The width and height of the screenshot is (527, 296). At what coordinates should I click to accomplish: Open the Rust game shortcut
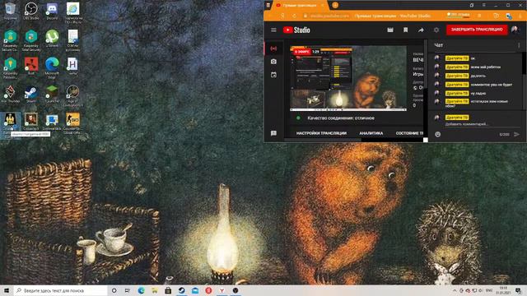coord(31,66)
